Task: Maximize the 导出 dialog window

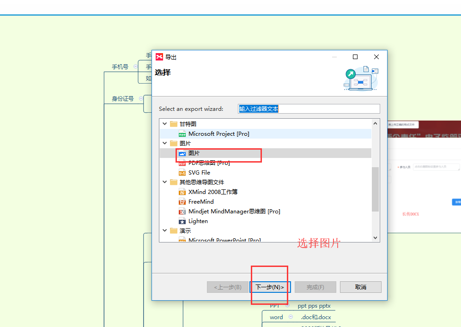Action: (355, 57)
